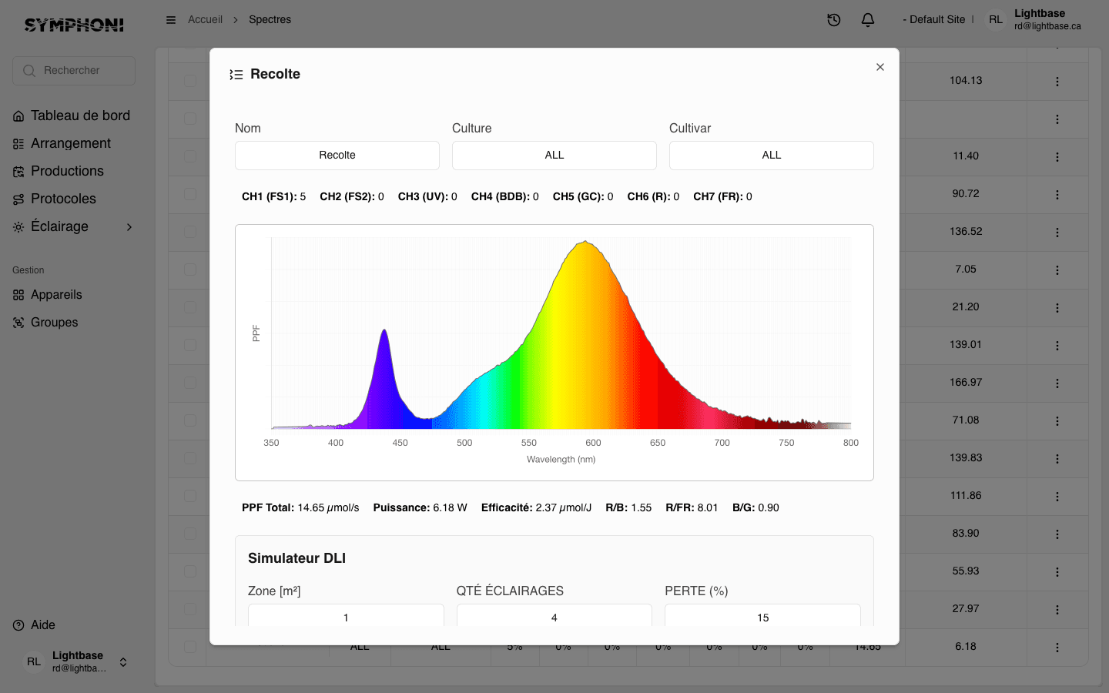Click the Groupes sidebar icon
Image resolution: width=1109 pixels, height=693 pixels.
coord(18,323)
